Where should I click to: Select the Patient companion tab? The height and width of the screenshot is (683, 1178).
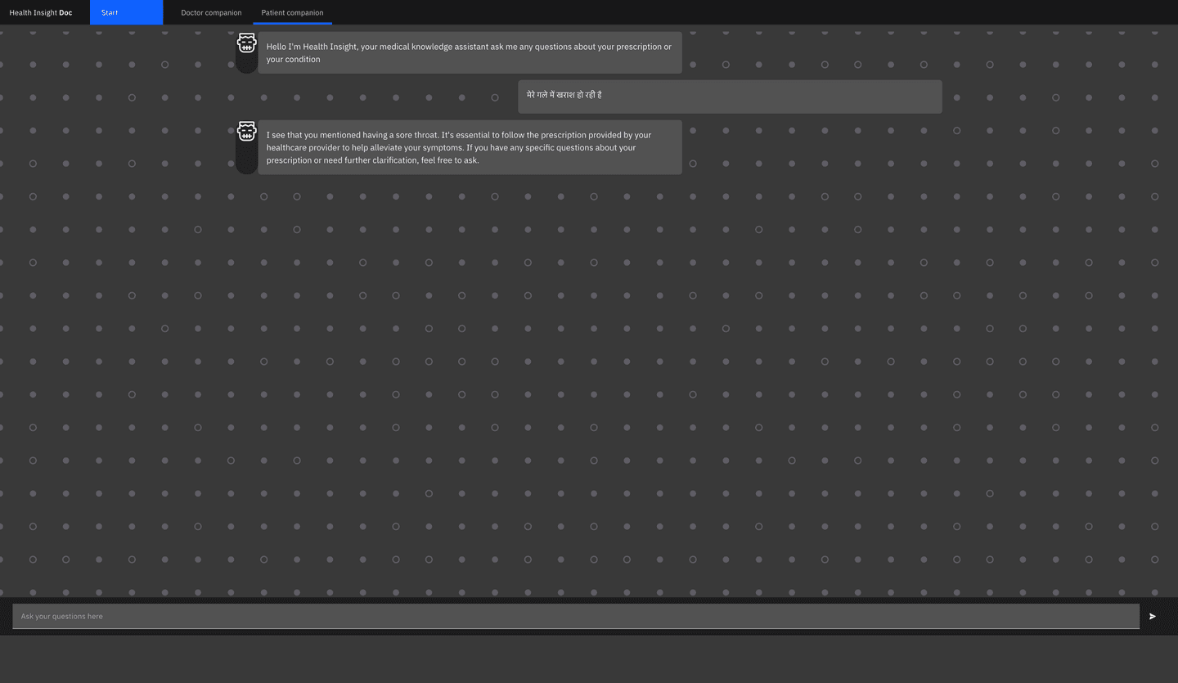click(292, 12)
